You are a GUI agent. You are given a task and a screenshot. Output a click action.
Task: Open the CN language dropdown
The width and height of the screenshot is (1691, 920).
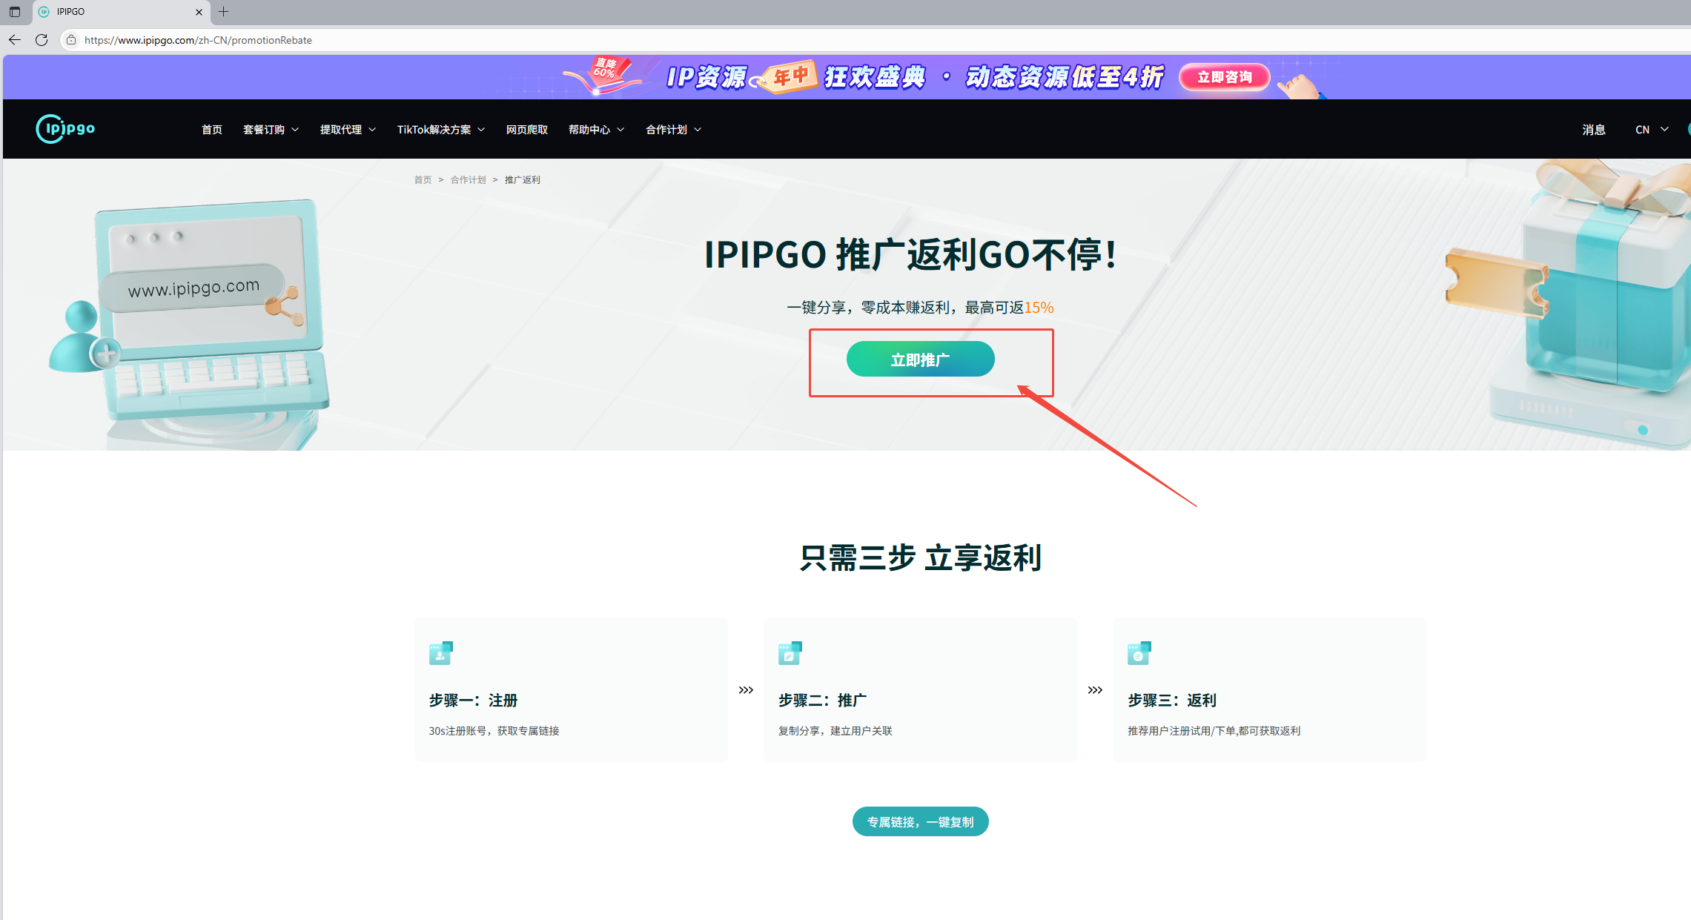1652,130
